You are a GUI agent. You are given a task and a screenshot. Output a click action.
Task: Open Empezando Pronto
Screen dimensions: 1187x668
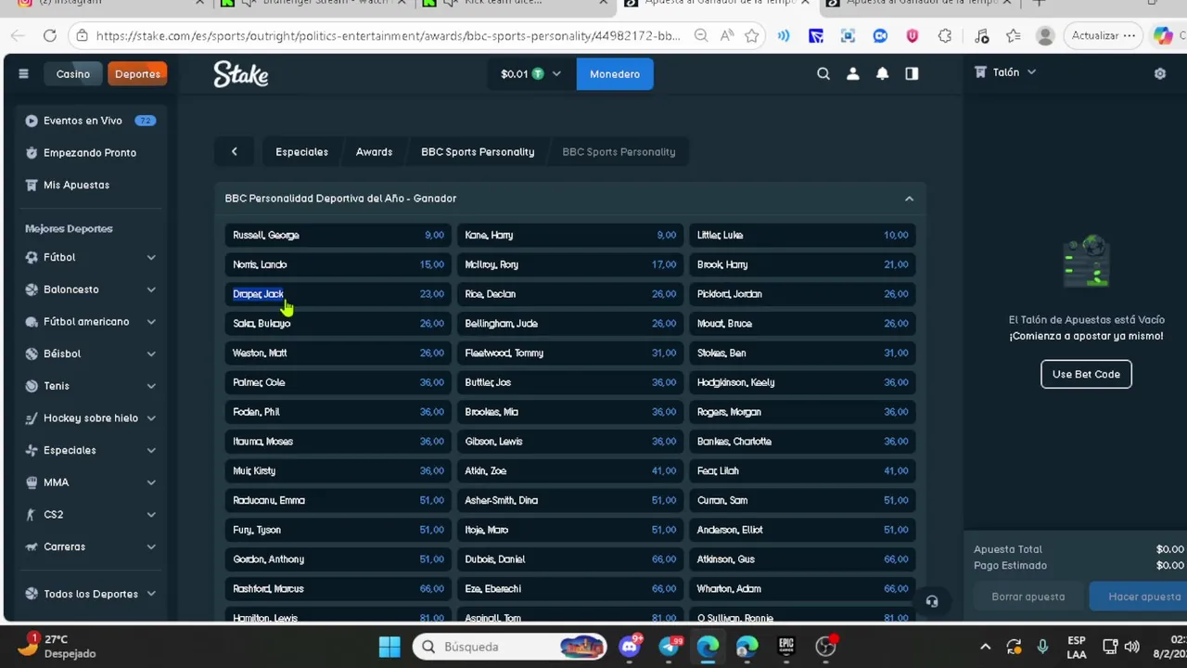pyautogui.click(x=90, y=153)
